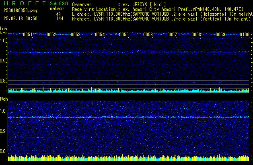Screen dimensions: 253x165
Task: Click the 0053 time marker
Action: 76,35
